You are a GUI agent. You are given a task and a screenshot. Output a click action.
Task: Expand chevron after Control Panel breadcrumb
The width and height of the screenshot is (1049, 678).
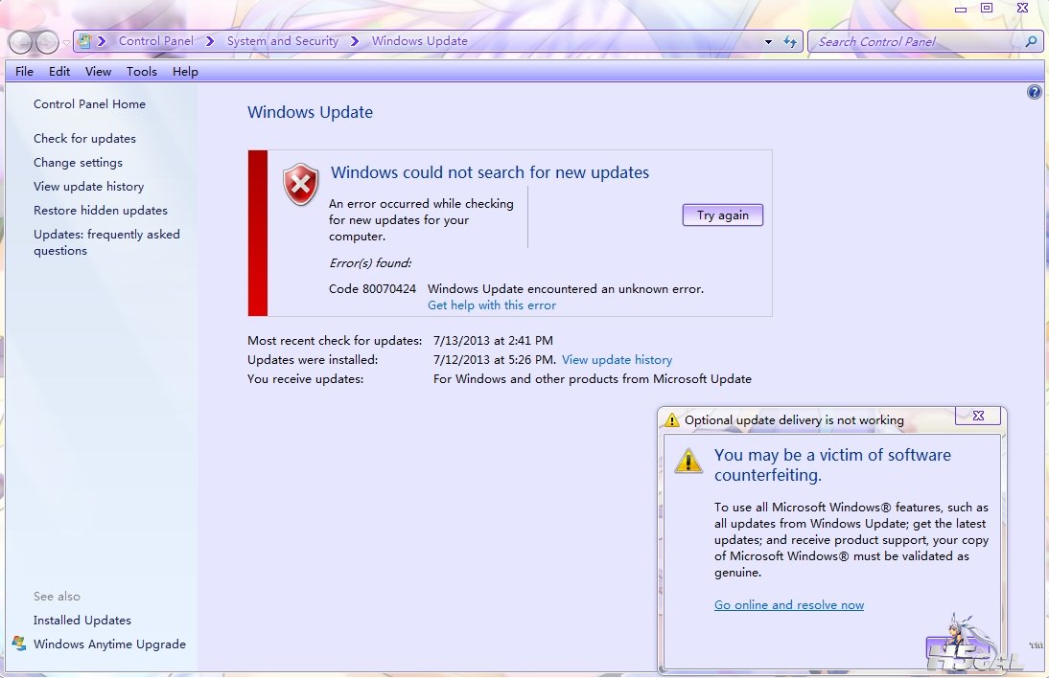point(209,41)
